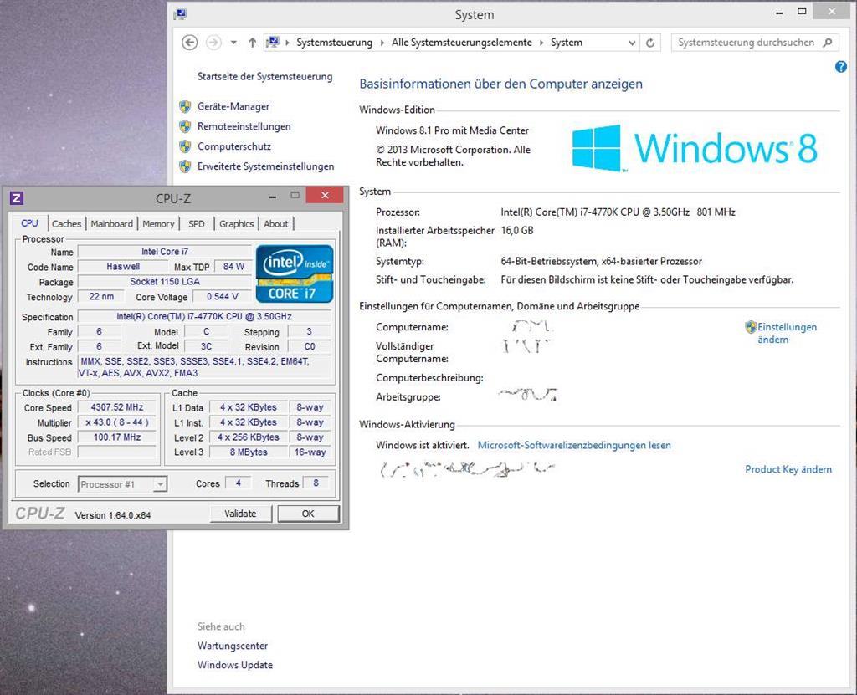857x695 pixels.
Task: Click the Intel Core i7 name field
Action: coord(165,252)
